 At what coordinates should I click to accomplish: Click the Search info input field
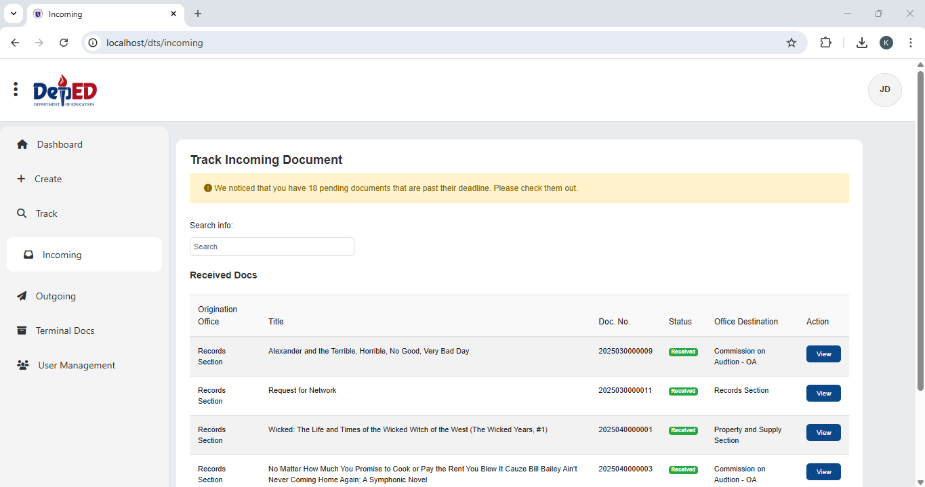pyautogui.click(x=272, y=247)
